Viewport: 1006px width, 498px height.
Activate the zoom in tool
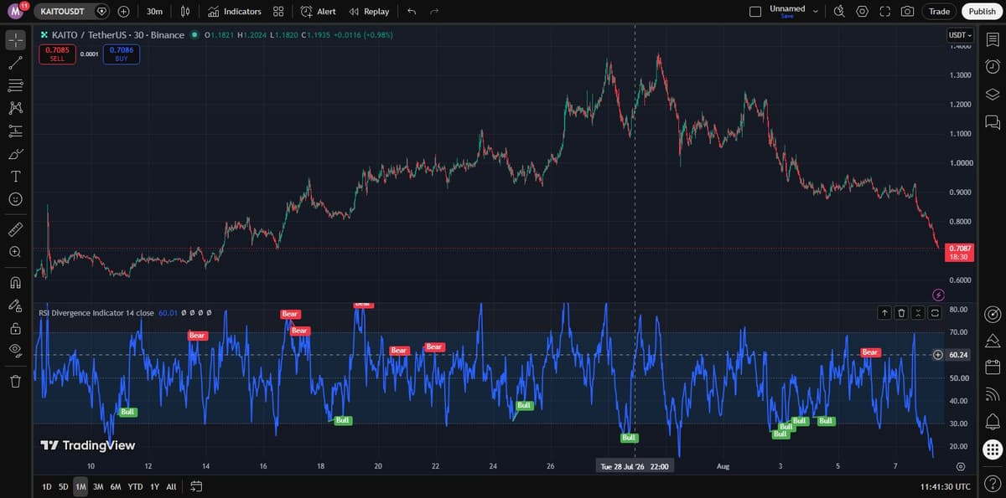click(15, 251)
